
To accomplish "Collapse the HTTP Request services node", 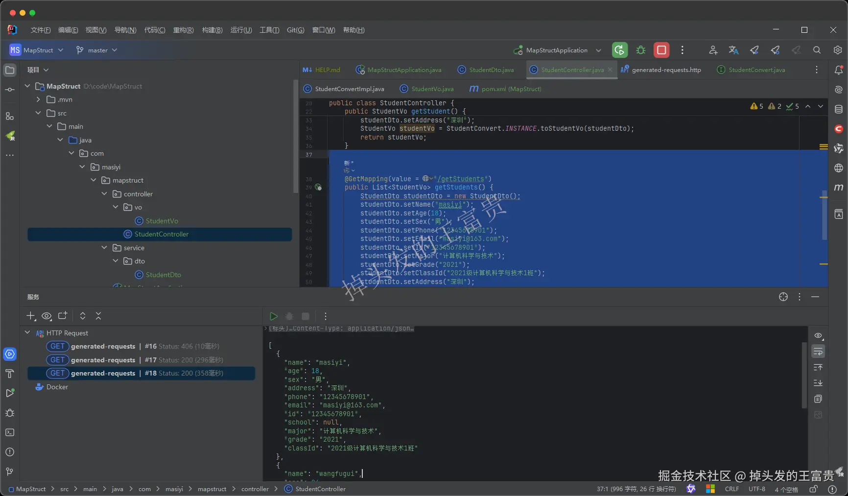I will click(x=27, y=333).
